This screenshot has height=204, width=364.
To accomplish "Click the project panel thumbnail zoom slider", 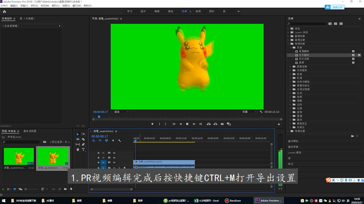I will [x=31, y=189].
